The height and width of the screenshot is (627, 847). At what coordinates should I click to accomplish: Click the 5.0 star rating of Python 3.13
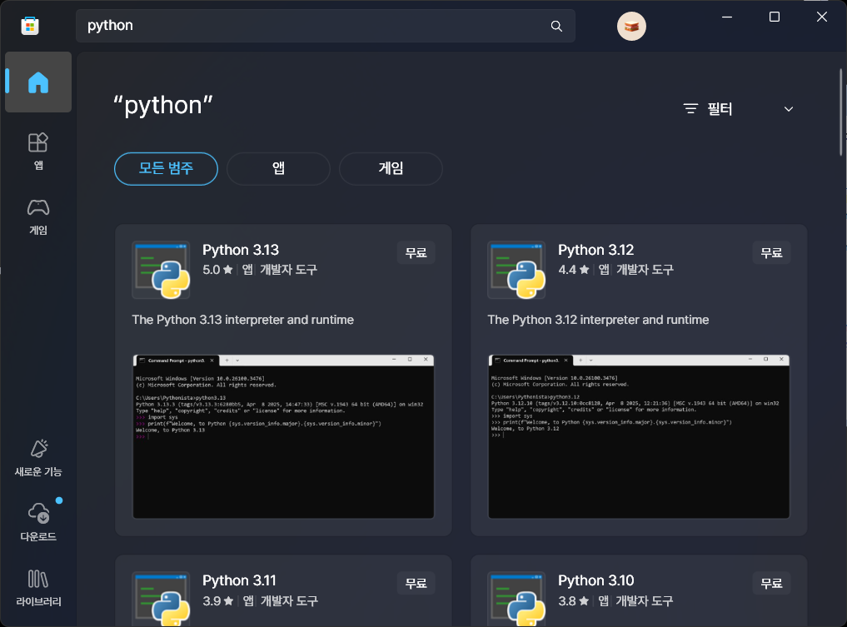tap(217, 270)
